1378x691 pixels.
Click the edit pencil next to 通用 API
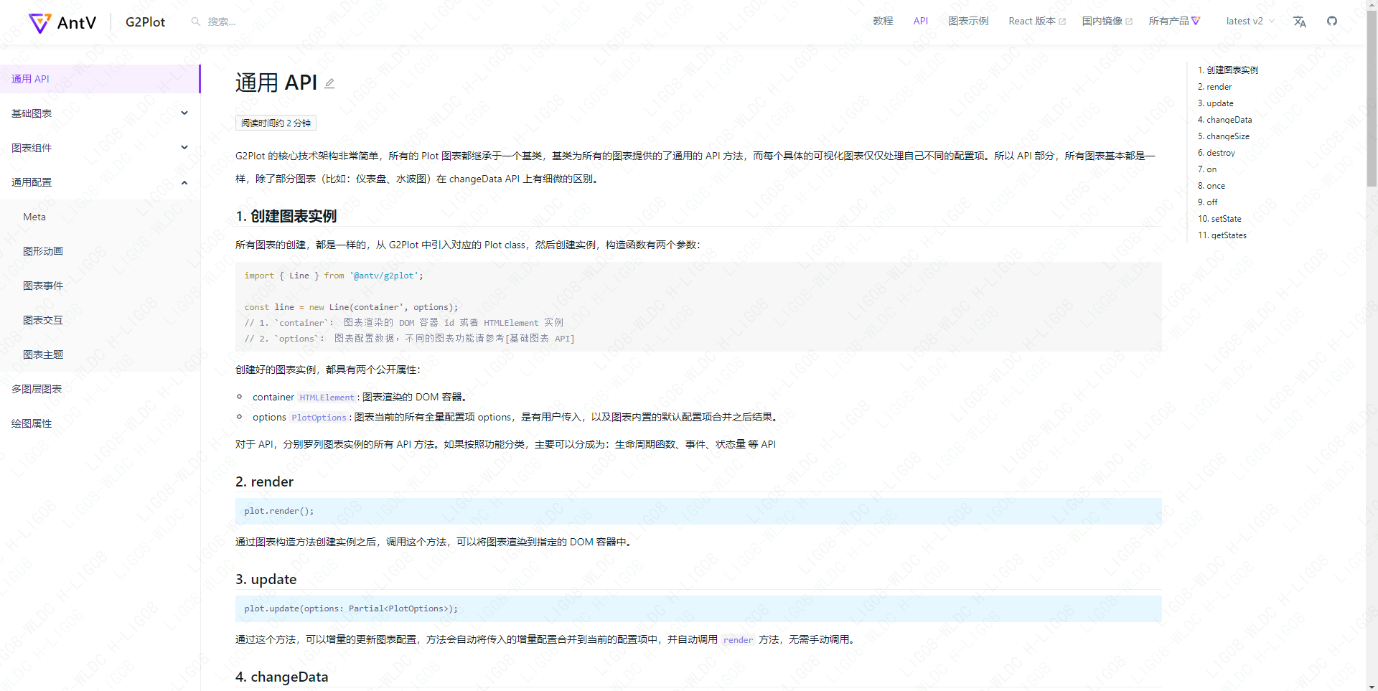[x=329, y=83]
